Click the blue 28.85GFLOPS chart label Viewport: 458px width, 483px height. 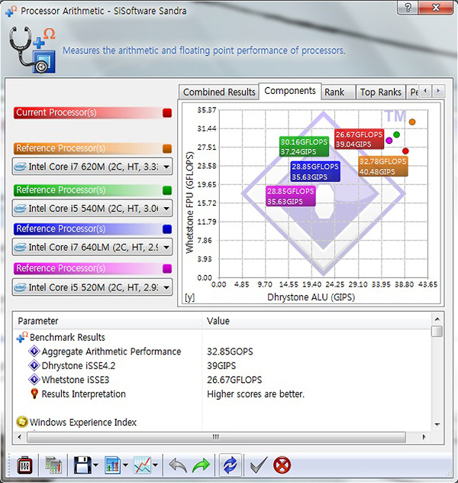(x=315, y=172)
